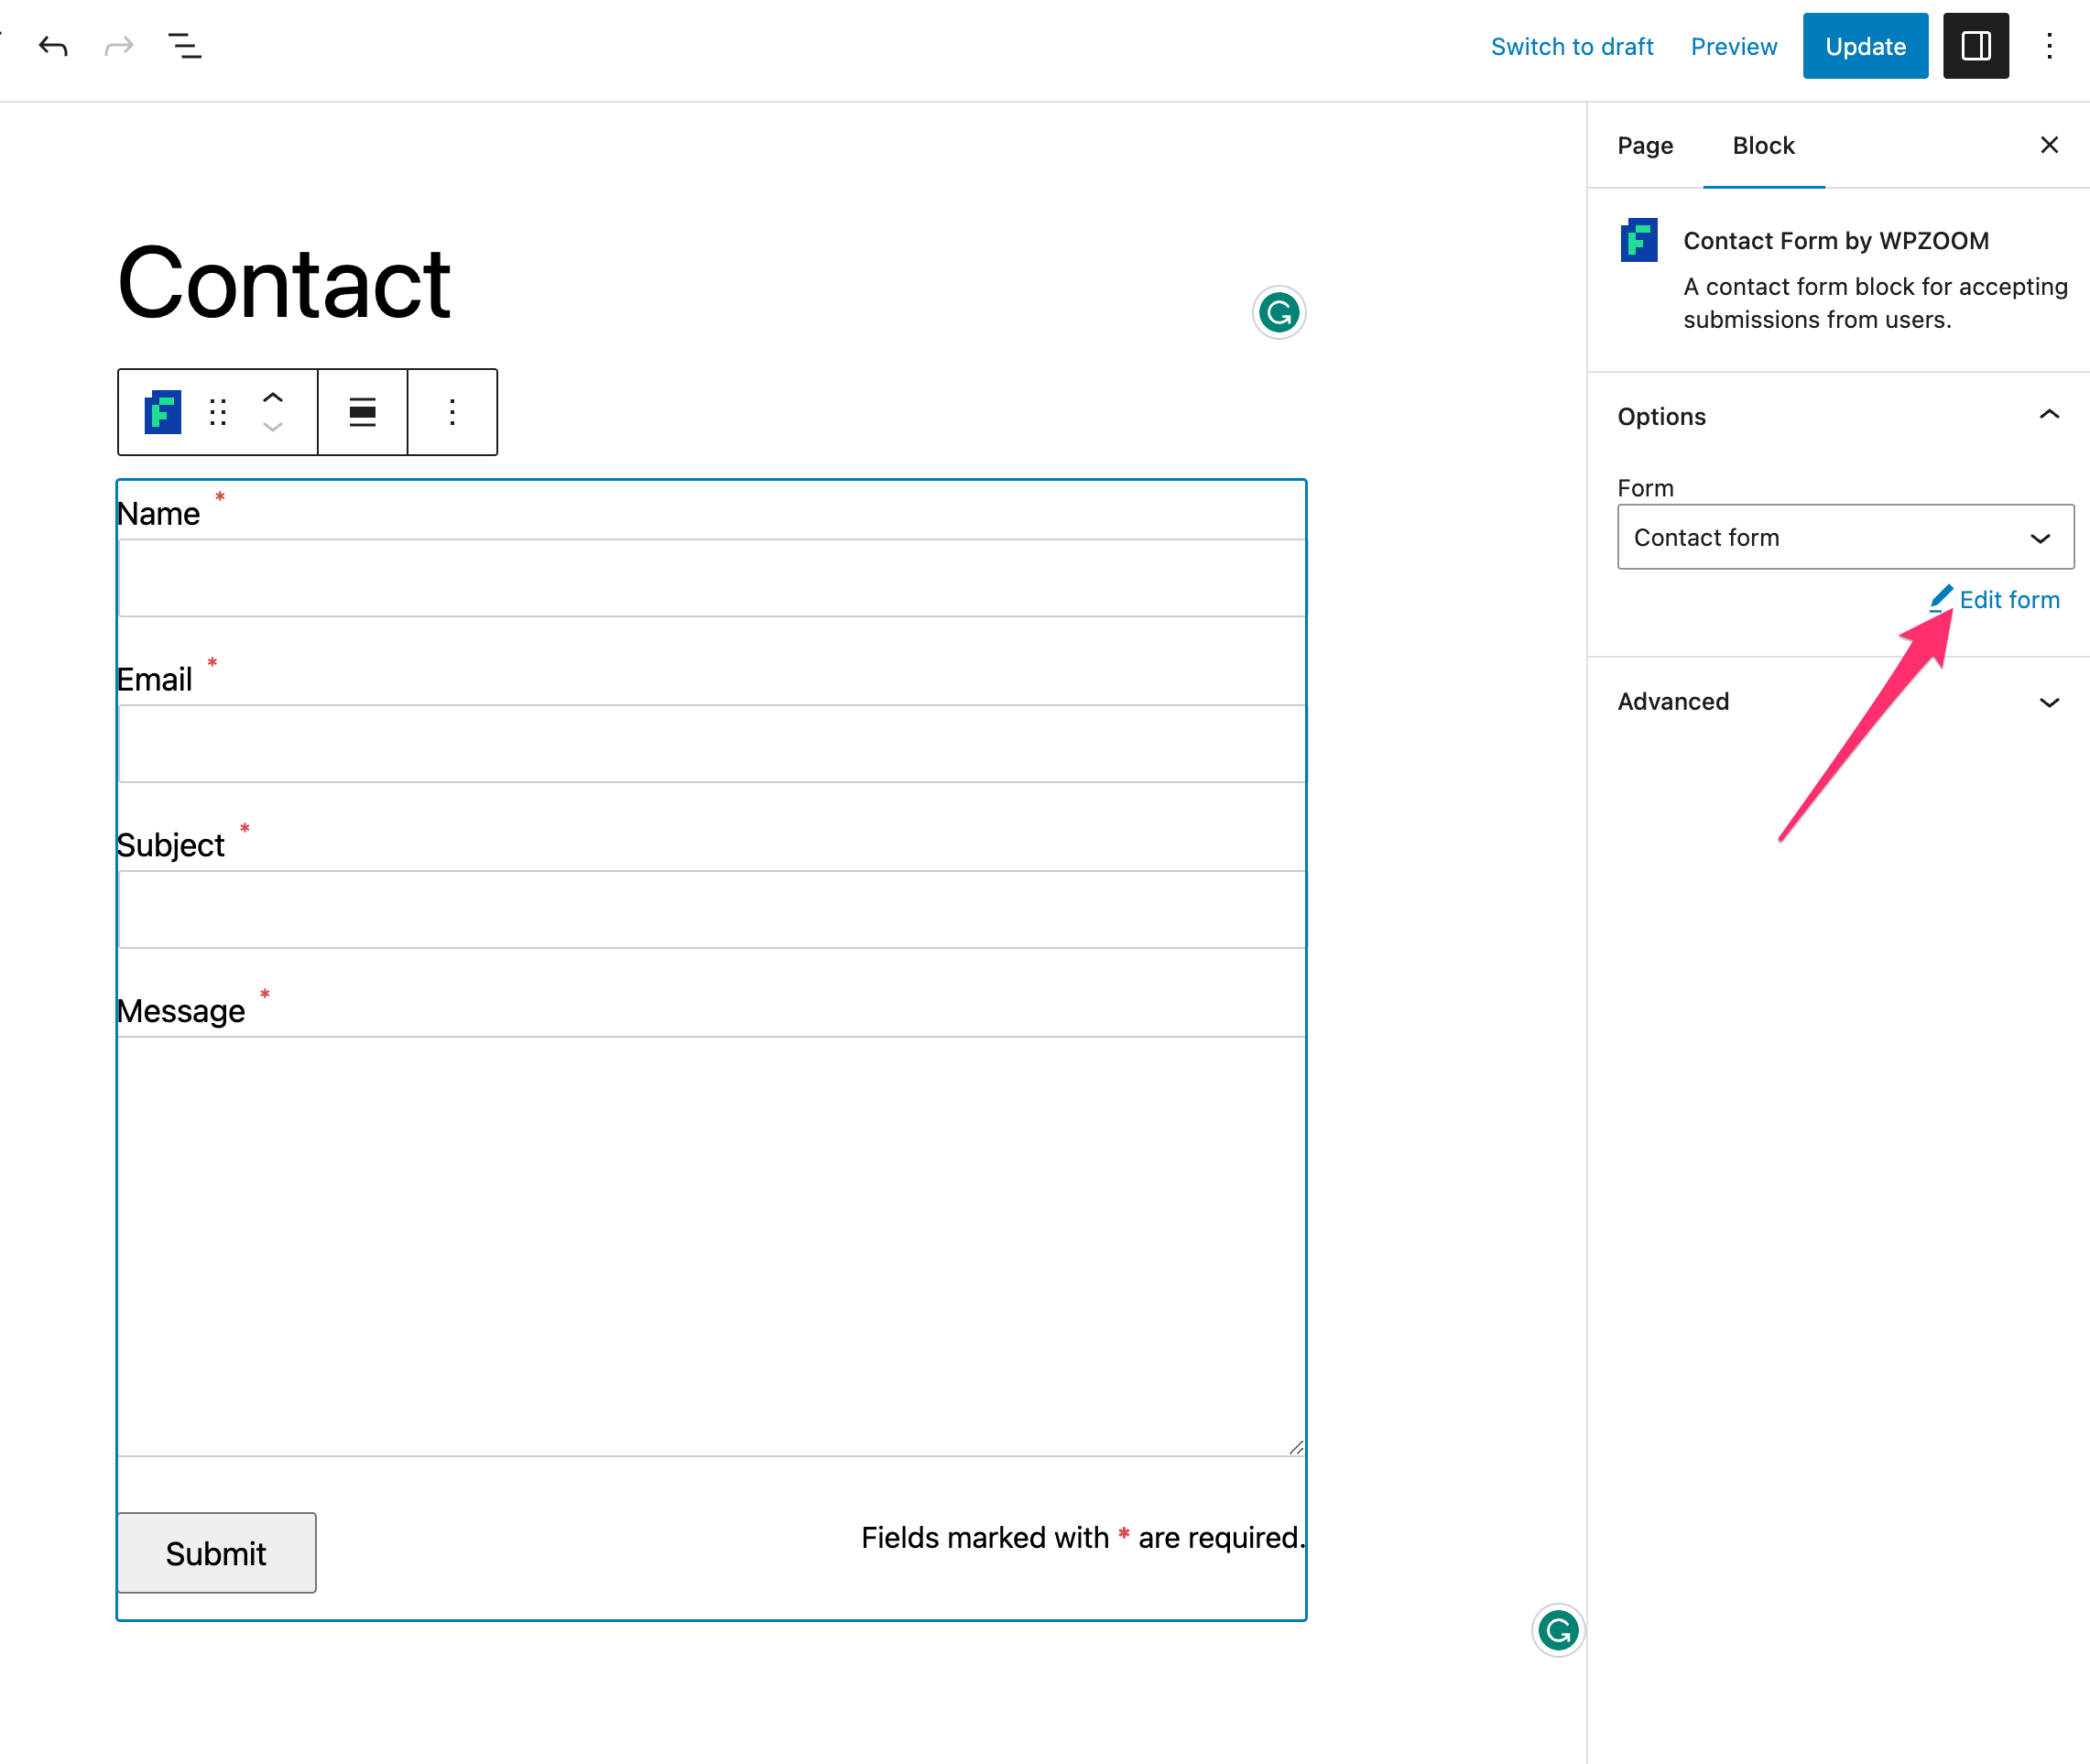The image size is (2090, 1764).
Task: Select the Block tab
Action: coord(1763,146)
